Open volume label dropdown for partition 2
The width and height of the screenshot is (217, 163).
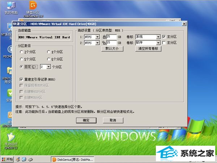[x=158, y=43]
